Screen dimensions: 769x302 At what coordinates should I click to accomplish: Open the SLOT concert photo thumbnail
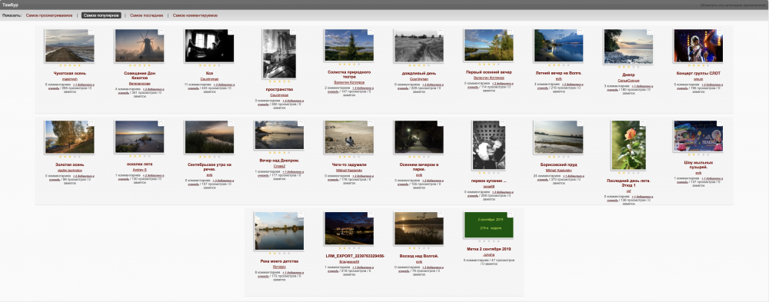(x=698, y=45)
